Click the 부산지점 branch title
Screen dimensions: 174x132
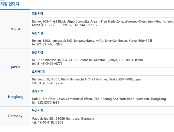pyautogui.click(x=37, y=33)
